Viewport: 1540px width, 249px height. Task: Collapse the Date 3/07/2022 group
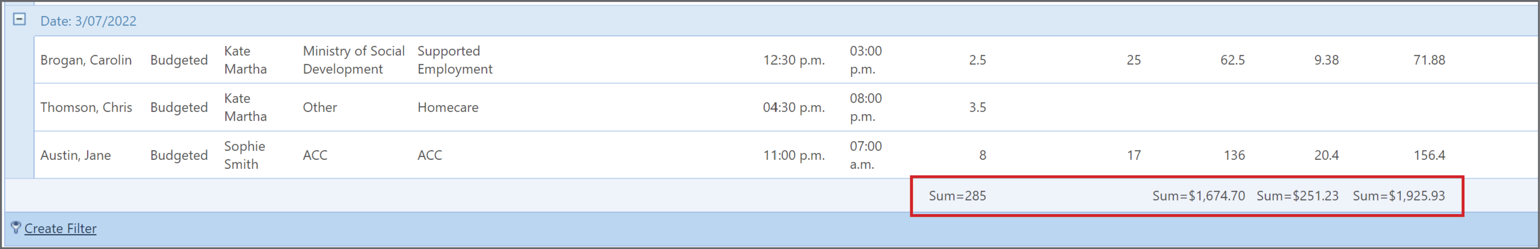pyautogui.click(x=19, y=19)
